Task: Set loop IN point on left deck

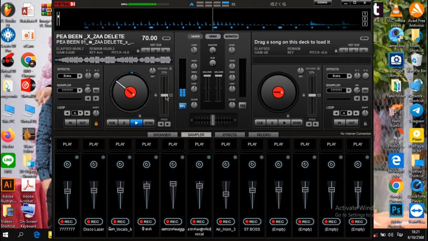Action: [x=70, y=123]
